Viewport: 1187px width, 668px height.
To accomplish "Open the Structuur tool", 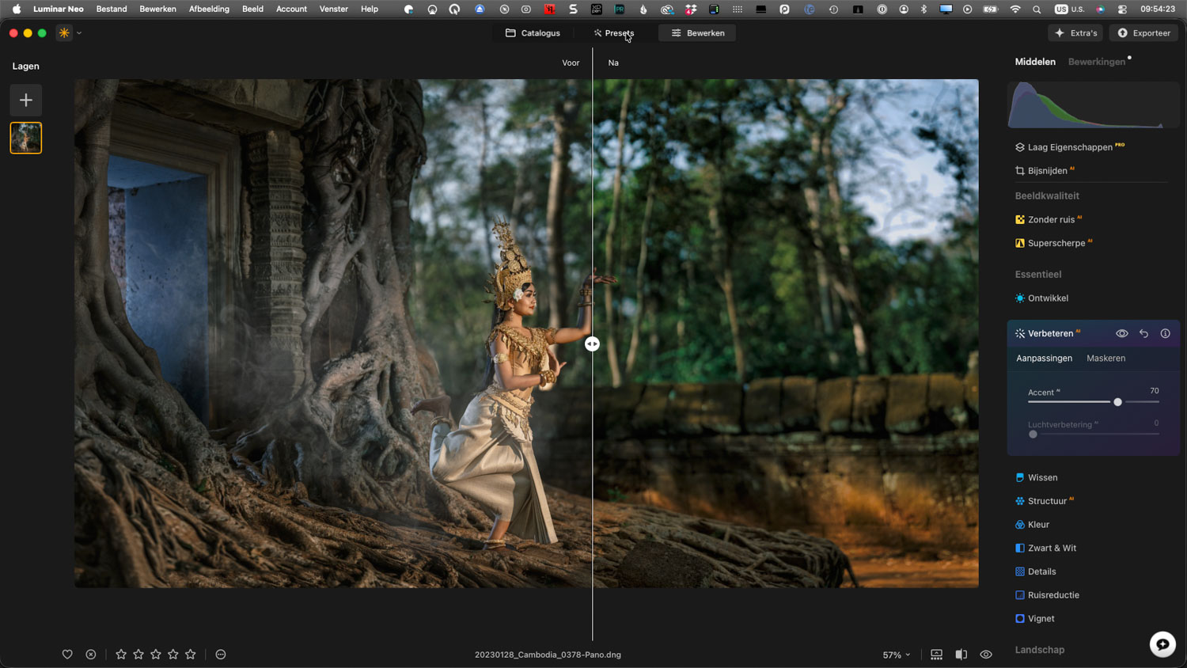I will (1045, 501).
